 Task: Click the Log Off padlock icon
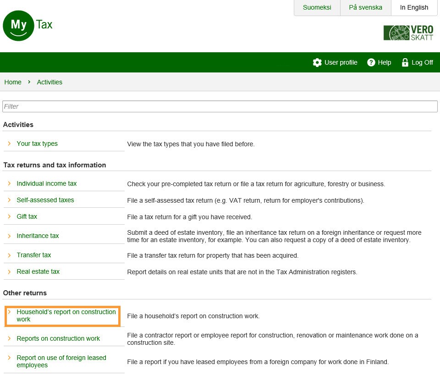click(x=405, y=62)
